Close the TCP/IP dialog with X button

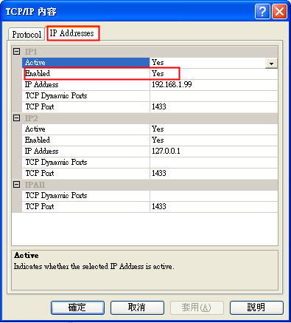280,11
